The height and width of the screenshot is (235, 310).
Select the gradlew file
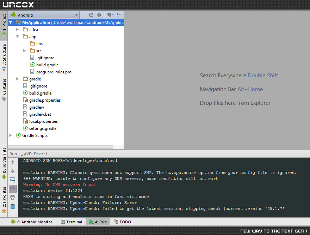coord(37,107)
